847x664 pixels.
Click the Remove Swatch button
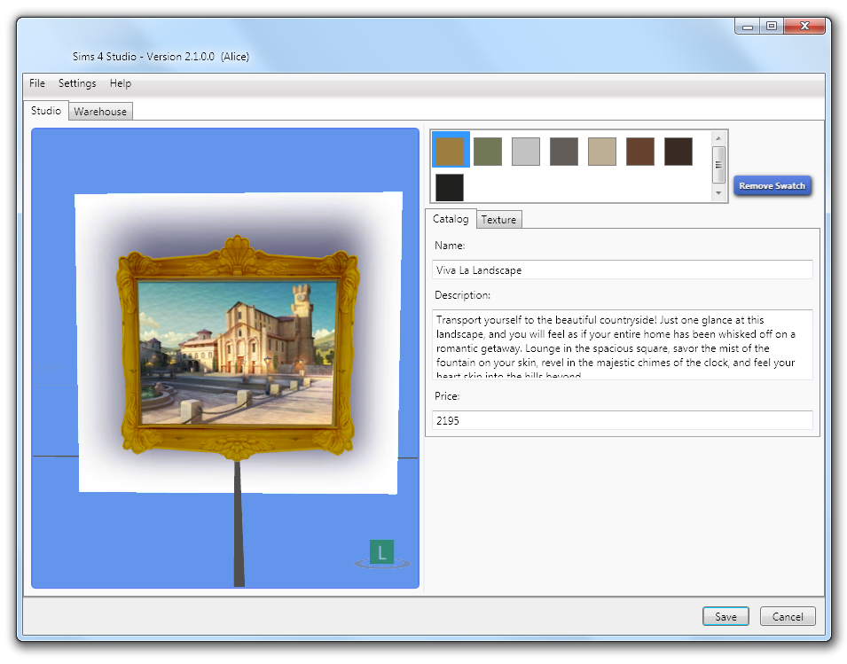point(772,185)
